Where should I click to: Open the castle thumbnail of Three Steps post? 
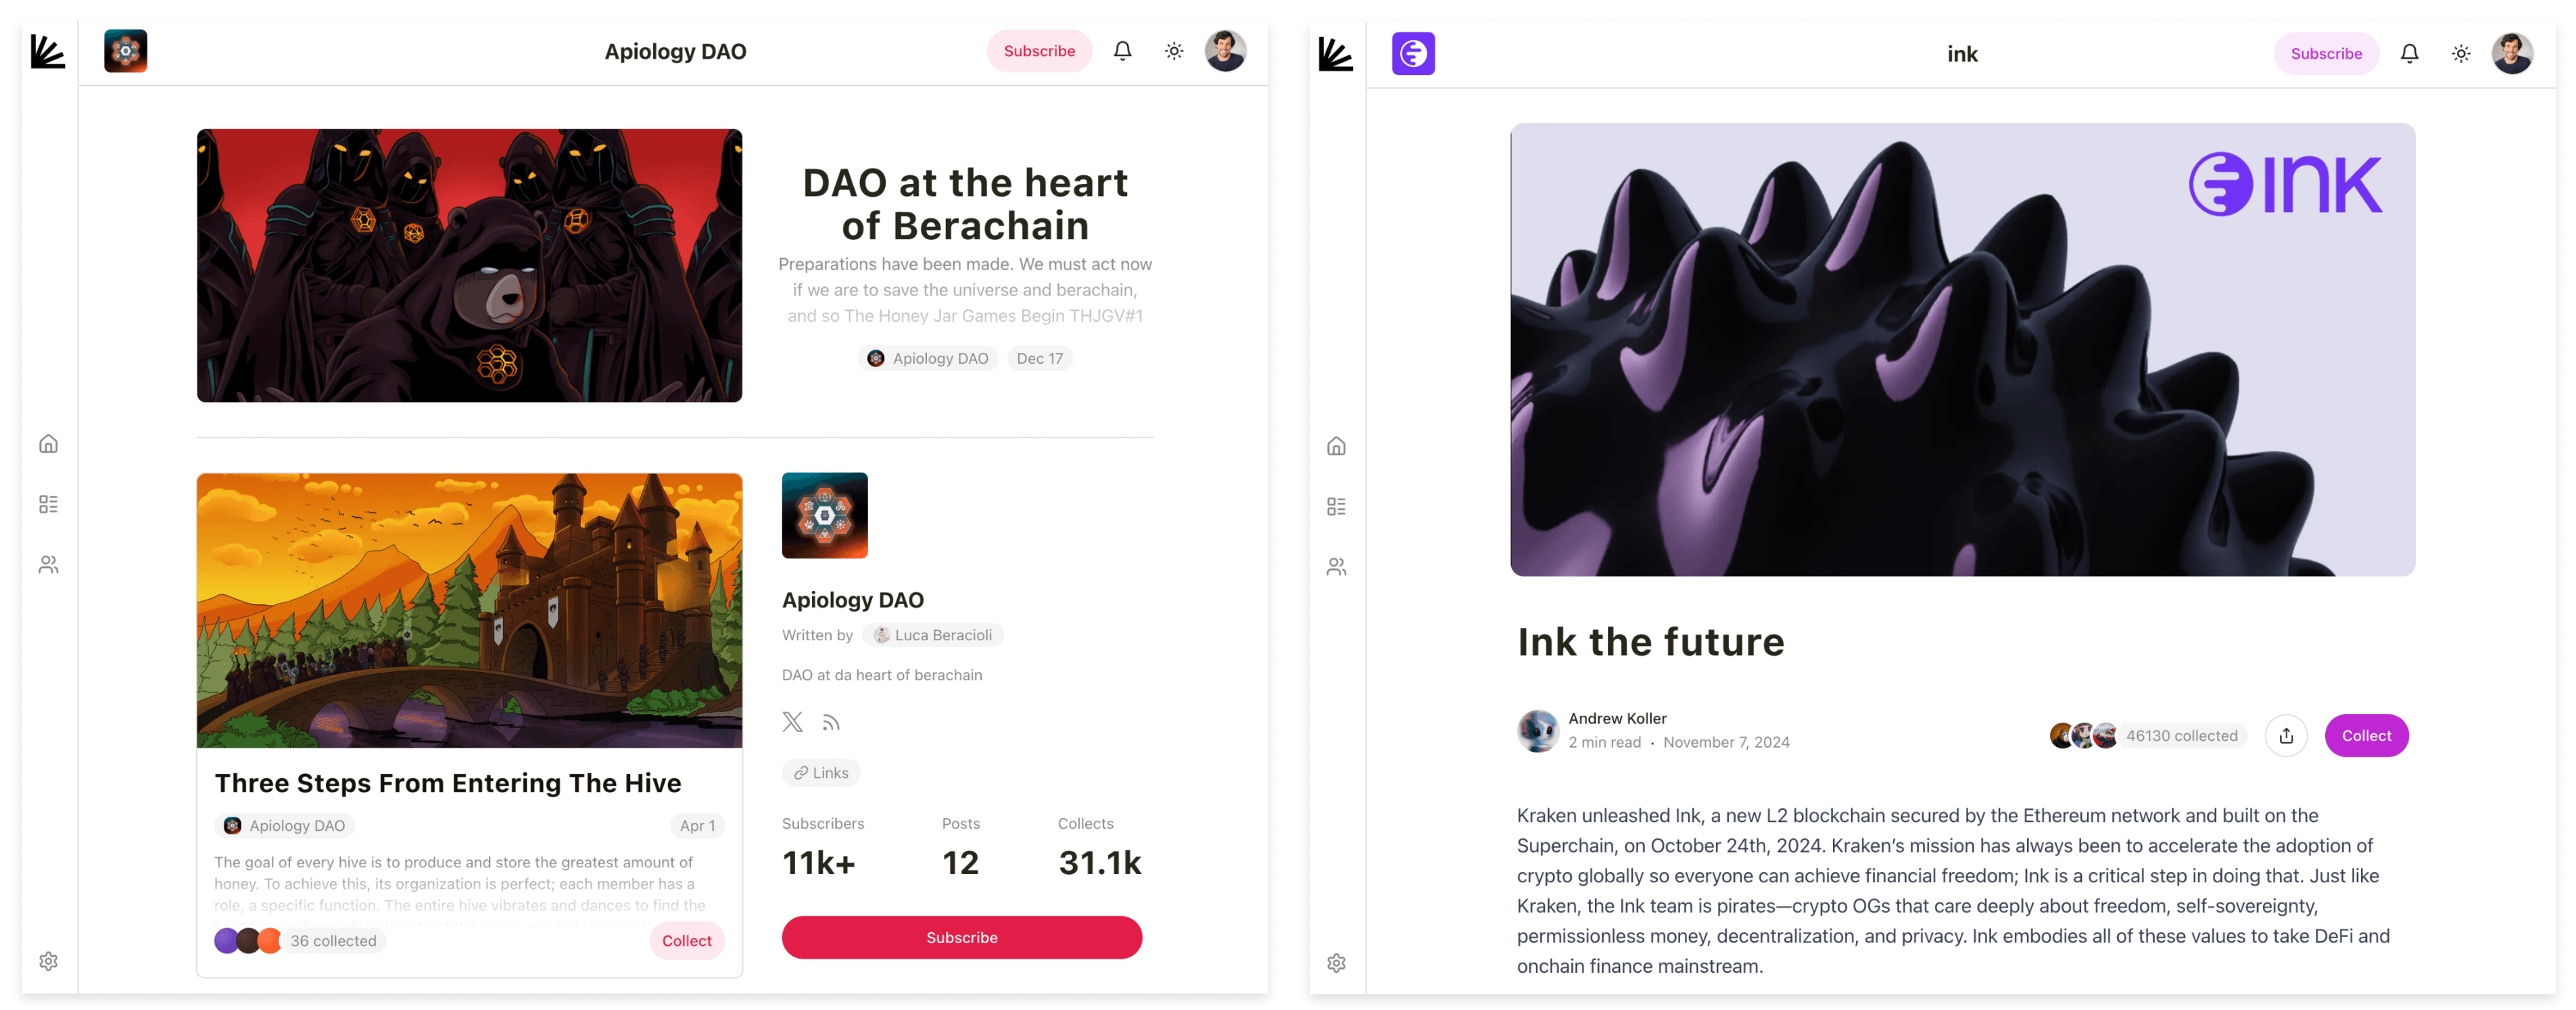(x=469, y=610)
